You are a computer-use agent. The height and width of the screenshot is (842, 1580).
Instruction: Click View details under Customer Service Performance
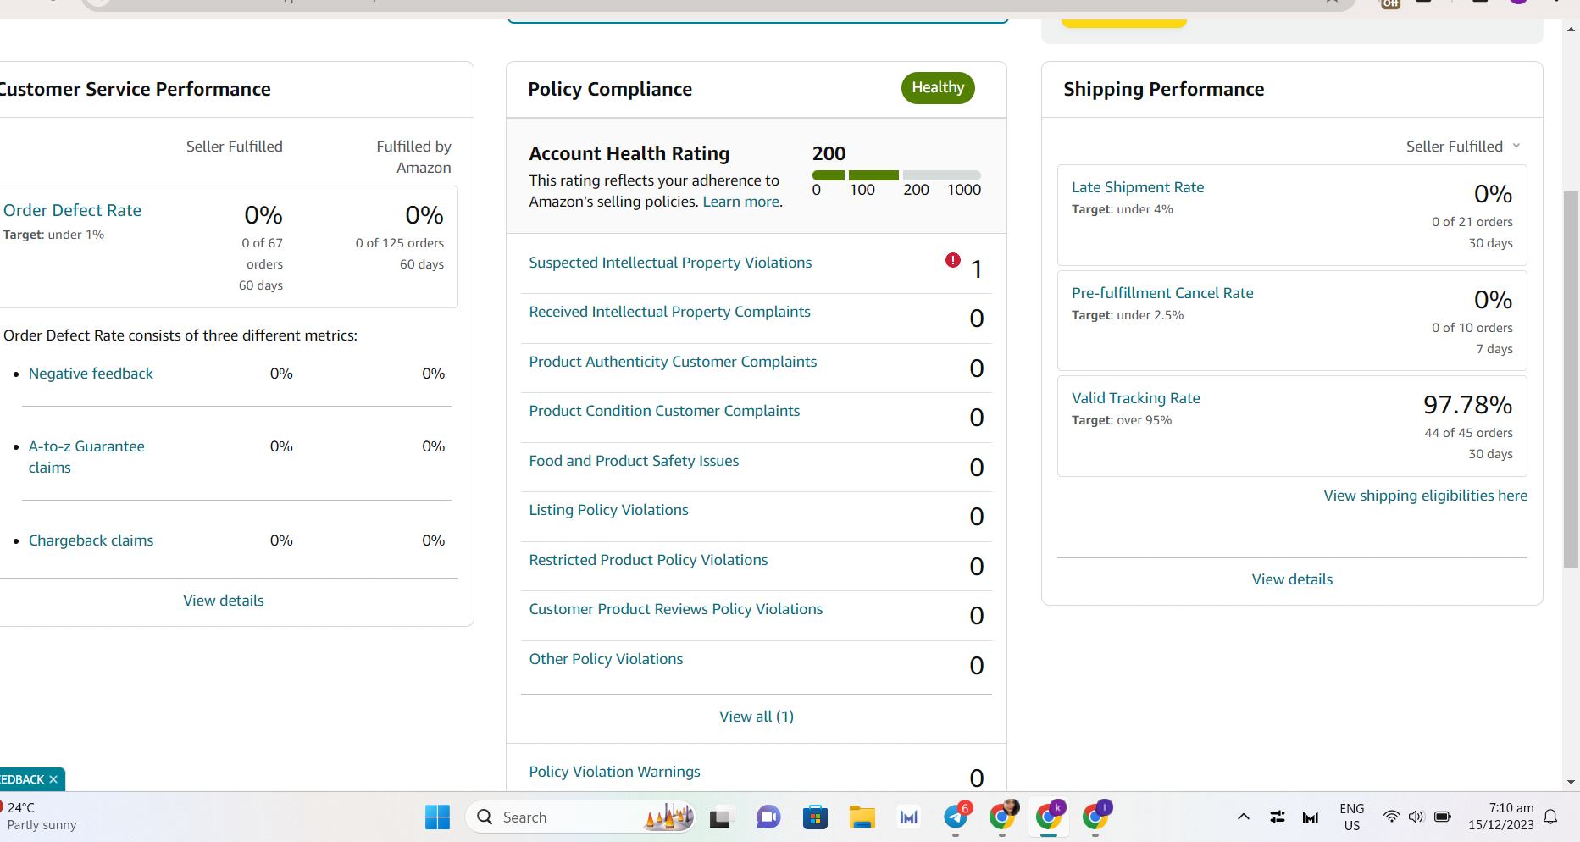coord(224,601)
